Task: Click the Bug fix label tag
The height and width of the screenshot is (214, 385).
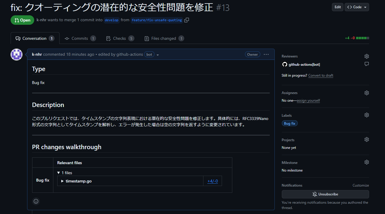Action: click(x=289, y=124)
